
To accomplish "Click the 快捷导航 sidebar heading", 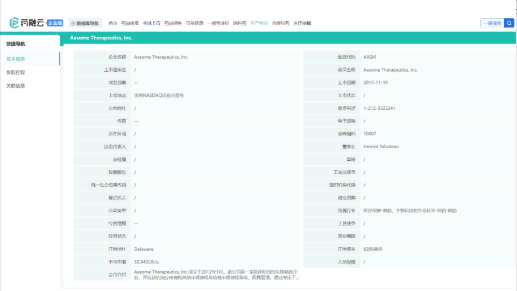I will (16, 44).
